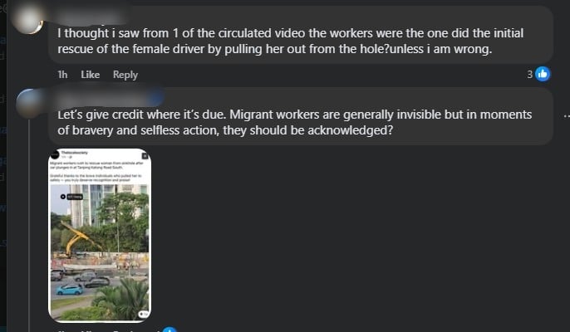Open the first commenter's blurred profile picture
The width and height of the screenshot is (570, 332).
click(27, 20)
